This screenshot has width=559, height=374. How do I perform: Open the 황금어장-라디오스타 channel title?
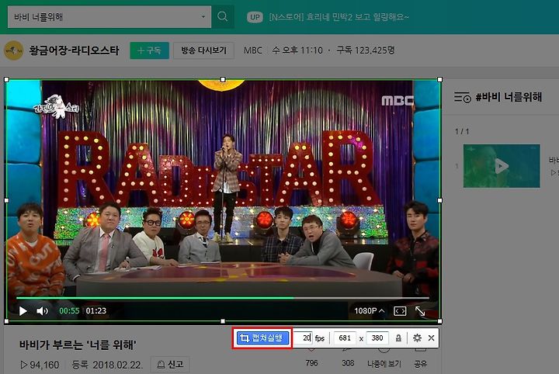[x=75, y=50]
